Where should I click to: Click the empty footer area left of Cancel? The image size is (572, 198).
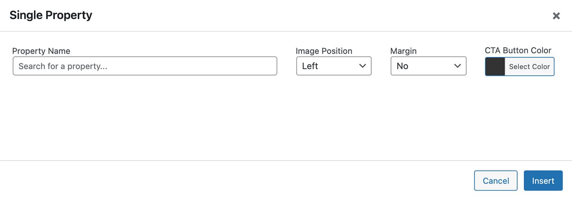point(245,180)
